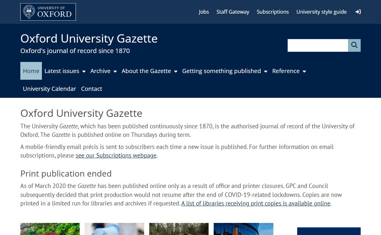Open the University style guide link

click(x=321, y=12)
